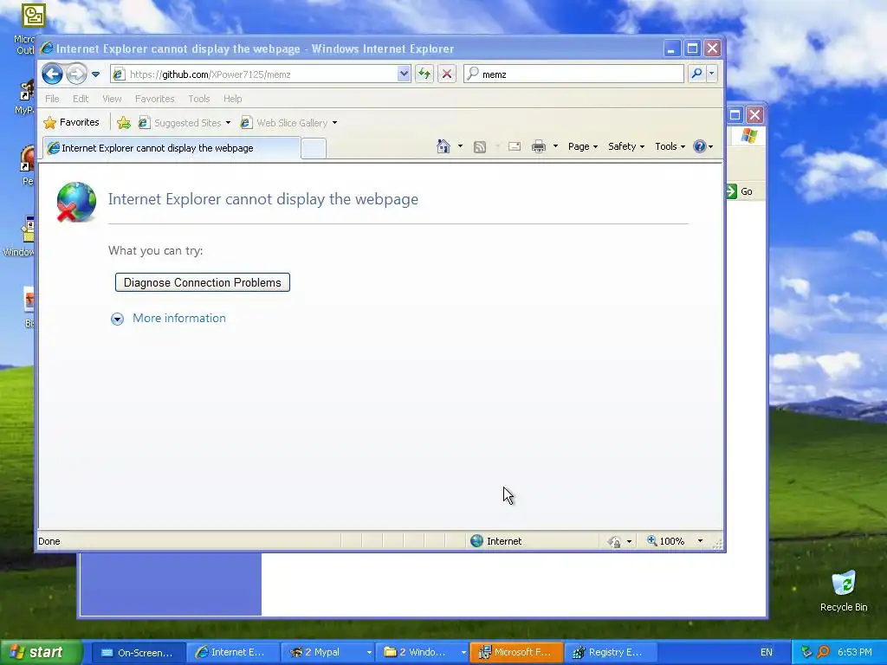
Task: Open the Page command bar menu
Action: (583, 146)
